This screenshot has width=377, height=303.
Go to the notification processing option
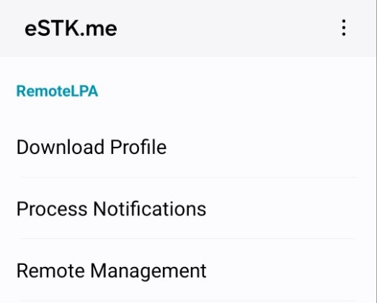tap(188, 209)
